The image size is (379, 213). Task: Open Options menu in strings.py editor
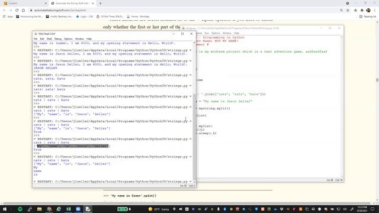[x=216, y=33]
